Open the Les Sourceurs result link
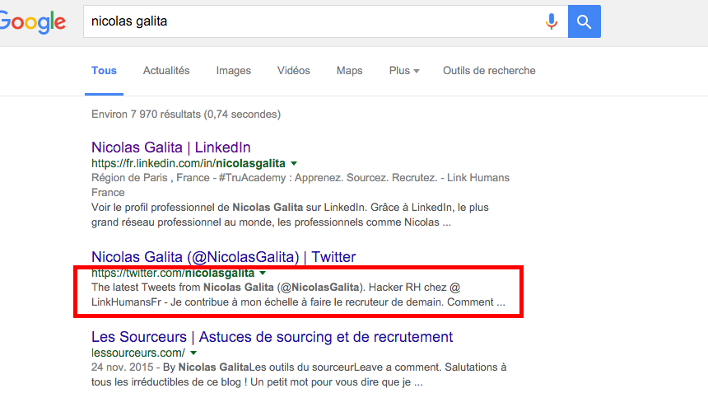The height and width of the screenshot is (407, 708). 272,337
